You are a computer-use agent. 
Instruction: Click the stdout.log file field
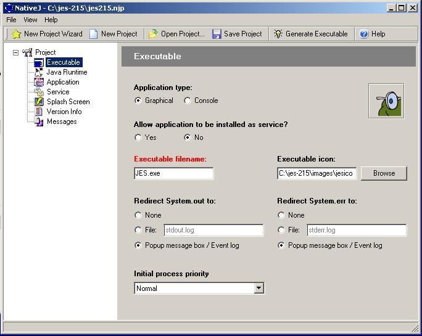[x=213, y=231]
